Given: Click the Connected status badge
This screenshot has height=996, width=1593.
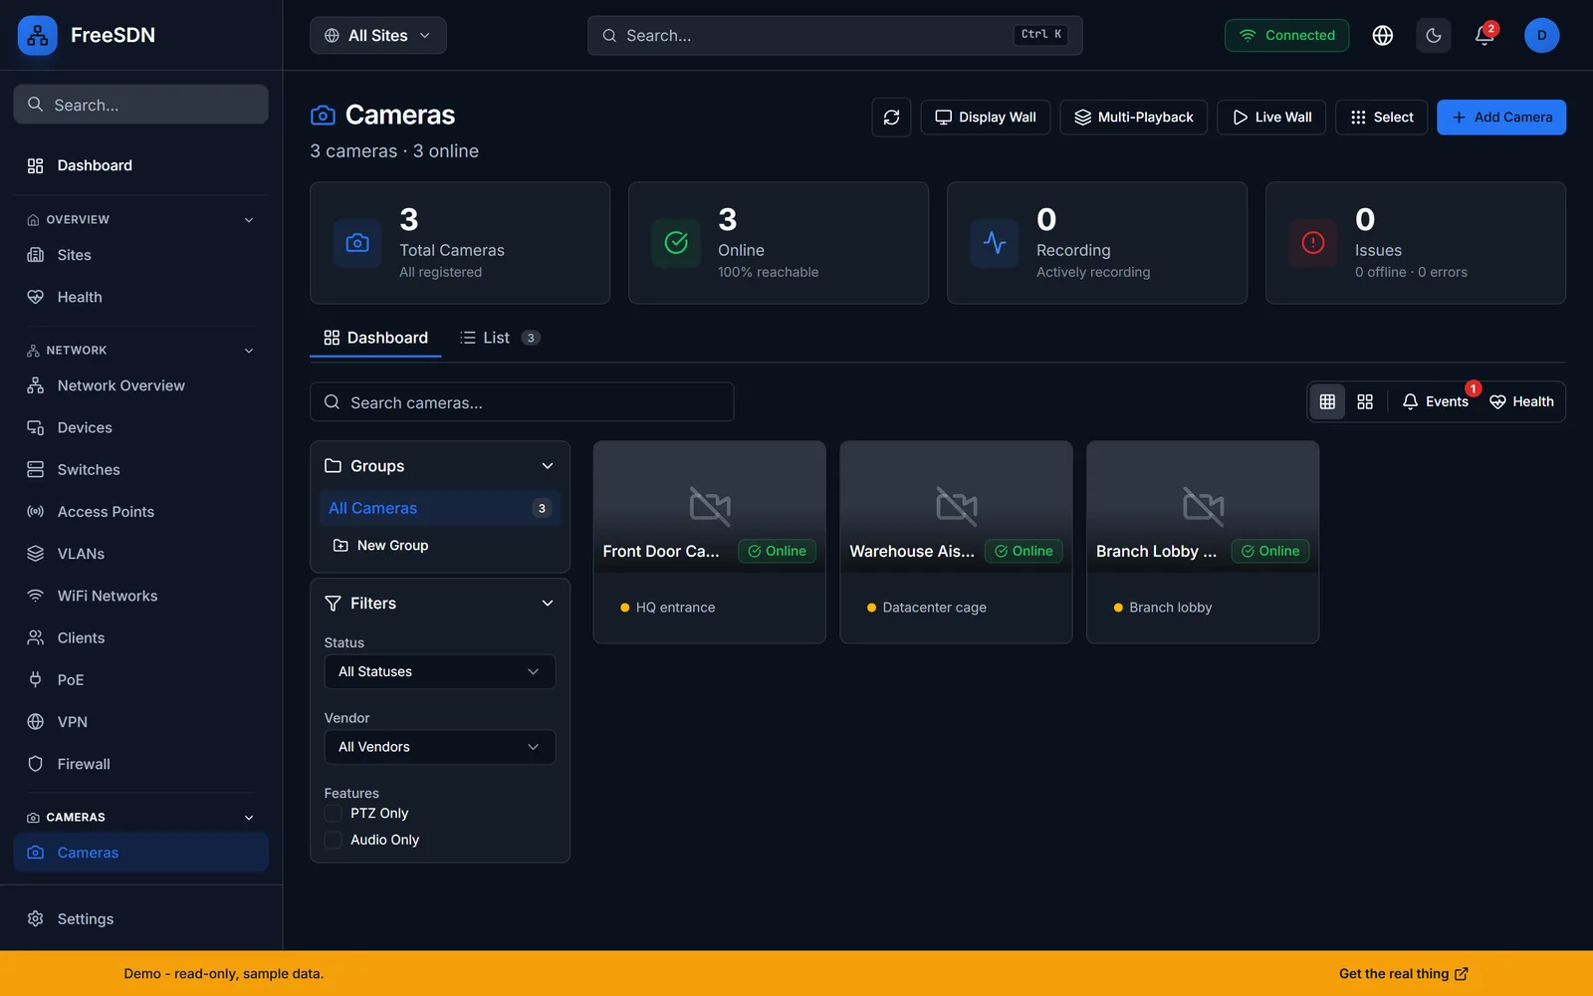Looking at the screenshot, I should coord(1286,36).
